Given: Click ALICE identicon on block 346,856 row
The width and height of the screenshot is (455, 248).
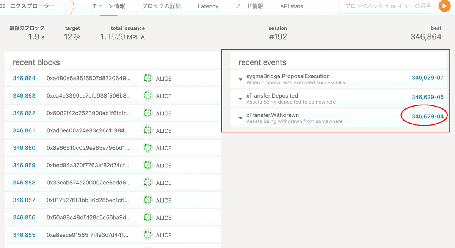Looking at the screenshot, I should coord(147,217).
